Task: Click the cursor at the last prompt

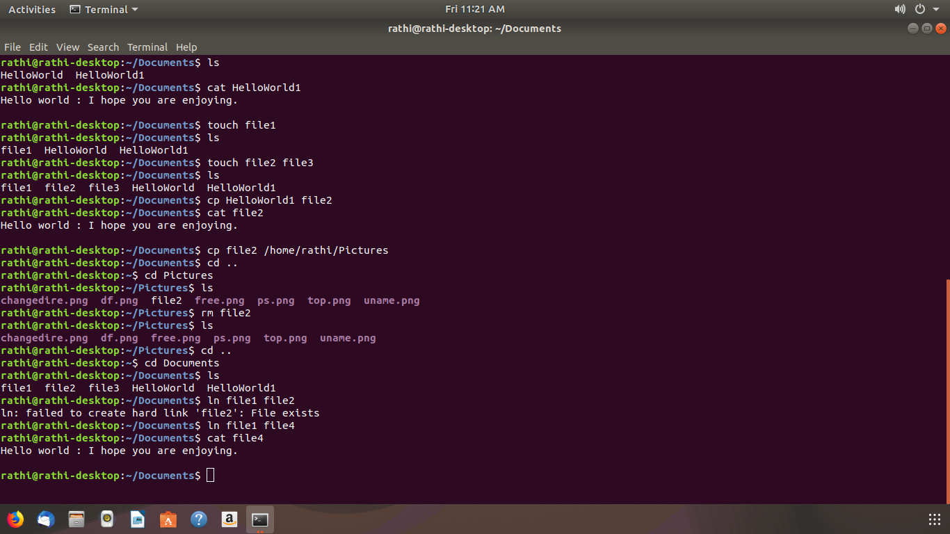Action: 211,476
